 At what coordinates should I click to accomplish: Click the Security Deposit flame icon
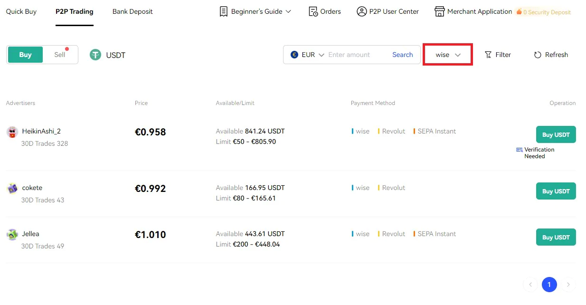coord(519,12)
